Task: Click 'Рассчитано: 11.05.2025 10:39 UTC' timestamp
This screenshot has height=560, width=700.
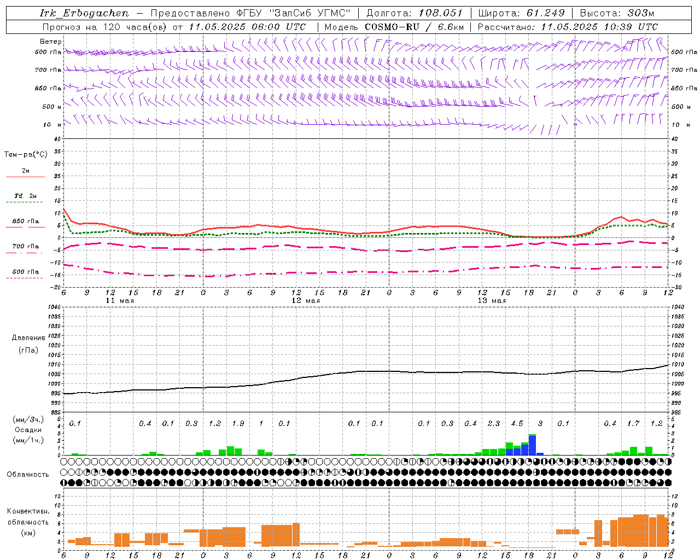Action: pos(568,27)
